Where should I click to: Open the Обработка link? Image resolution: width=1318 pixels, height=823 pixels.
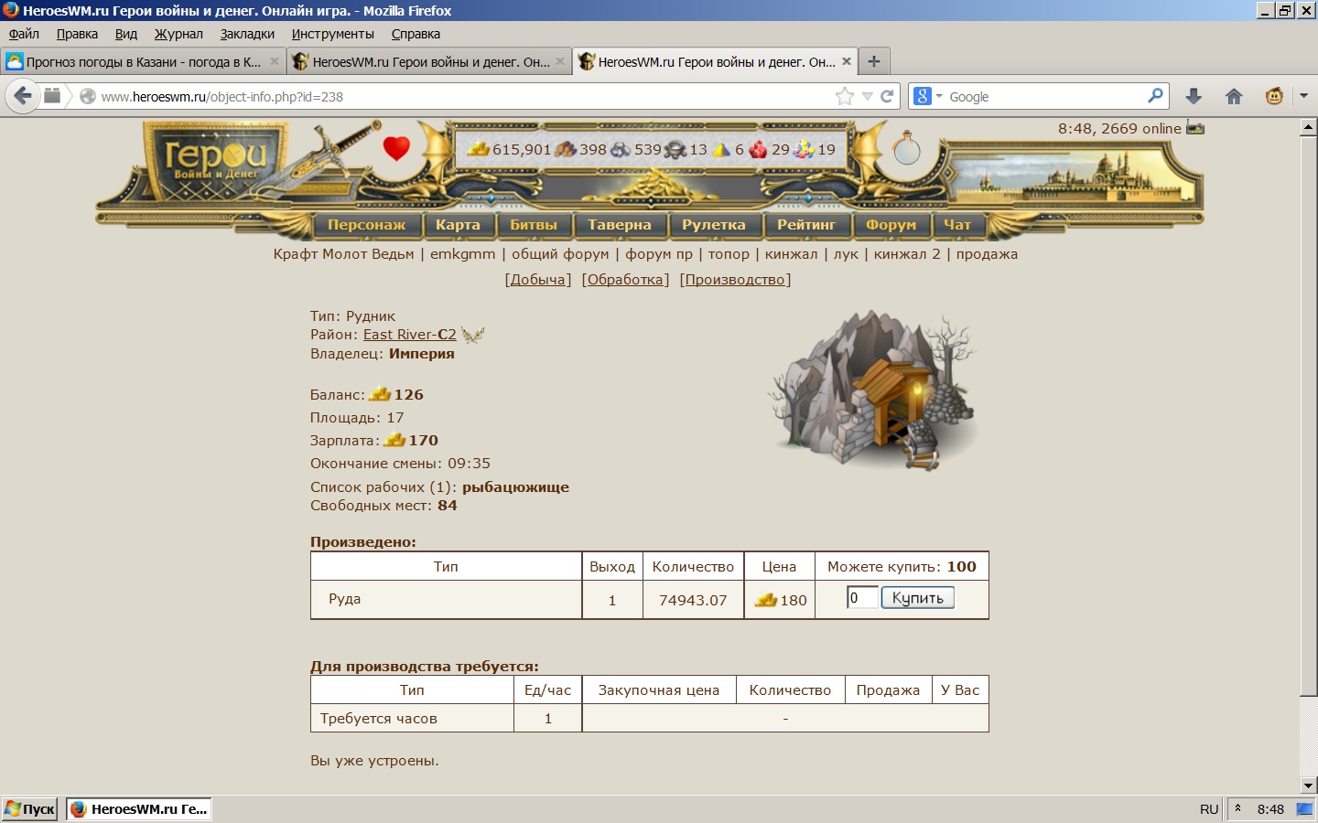(626, 280)
